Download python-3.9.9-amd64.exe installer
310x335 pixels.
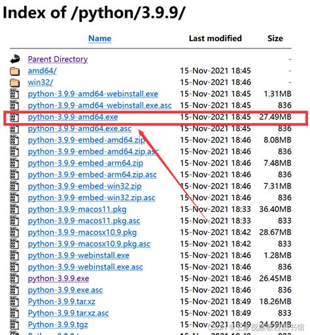click(73, 117)
